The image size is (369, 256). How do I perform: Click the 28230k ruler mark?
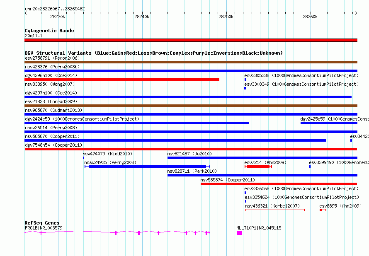pos(58,17)
